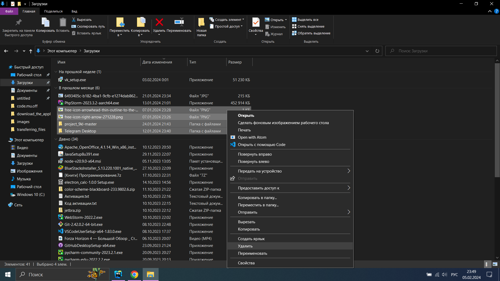Pin to Quick access using the pin icon

[18, 23]
